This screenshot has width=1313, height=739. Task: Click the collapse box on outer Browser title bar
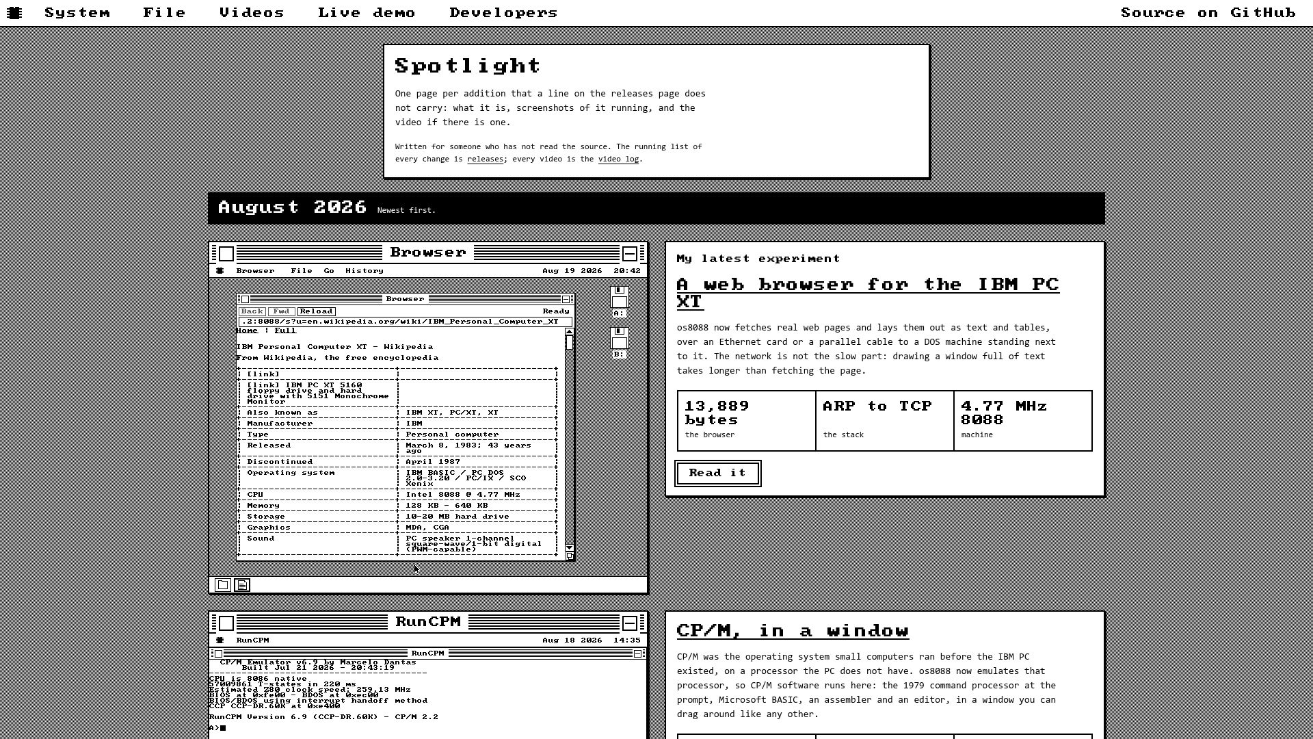pyautogui.click(x=630, y=253)
